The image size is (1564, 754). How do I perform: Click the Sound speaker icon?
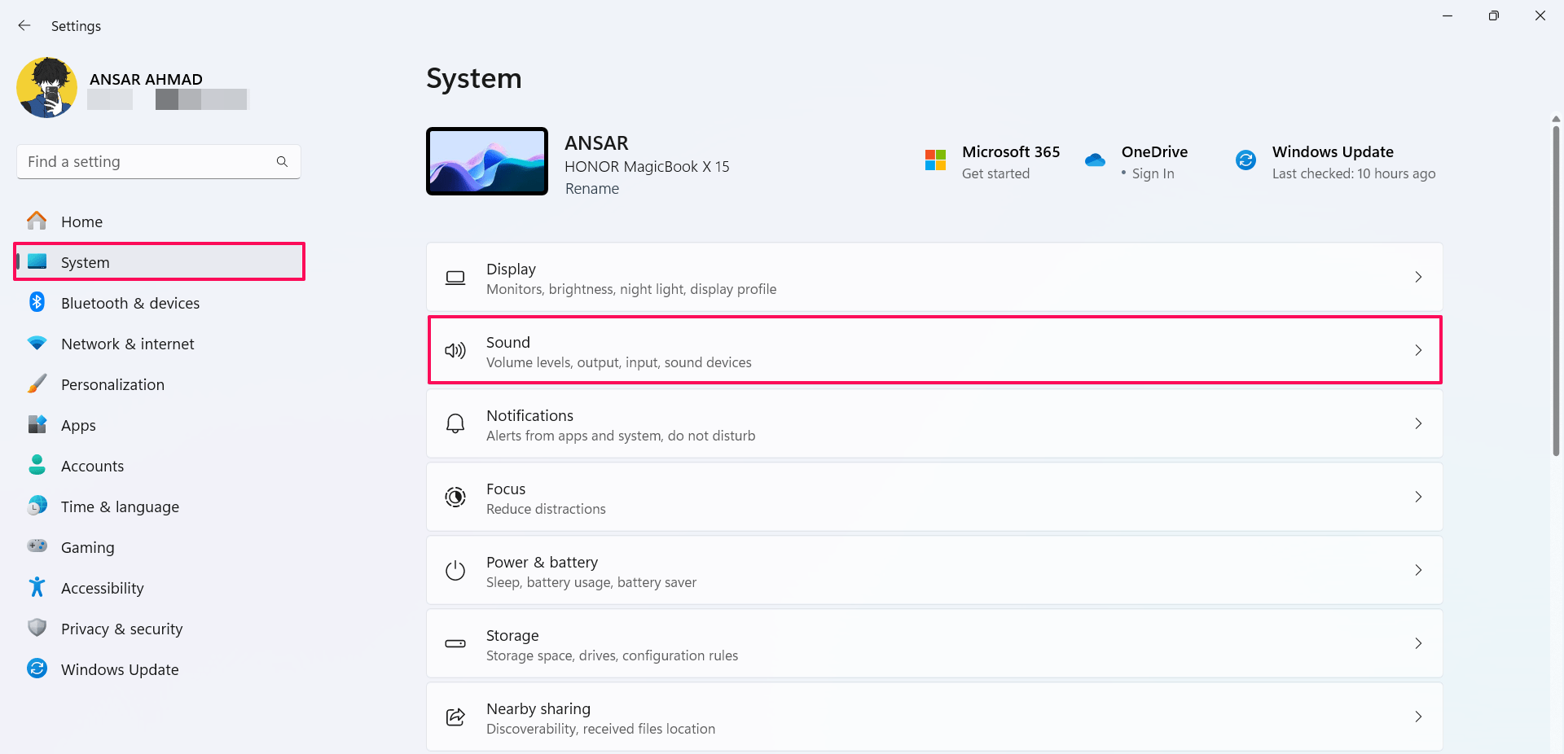[x=455, y=351]
